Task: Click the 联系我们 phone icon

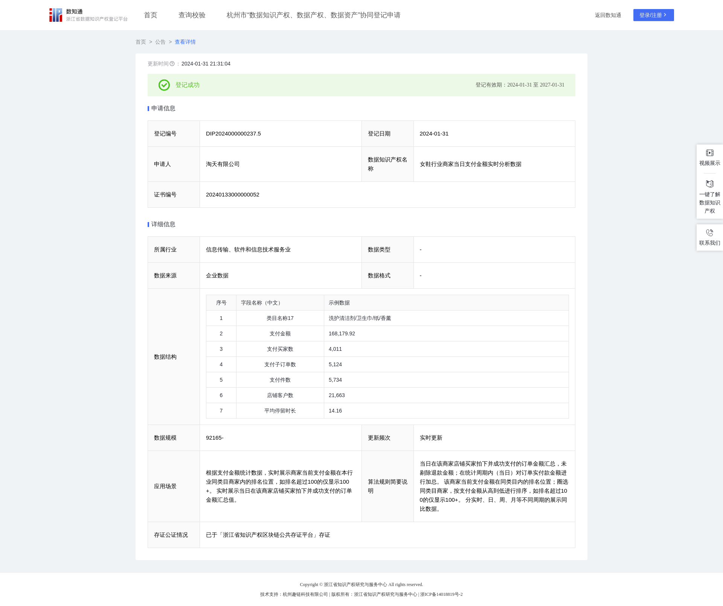Action: coord(709,233)
